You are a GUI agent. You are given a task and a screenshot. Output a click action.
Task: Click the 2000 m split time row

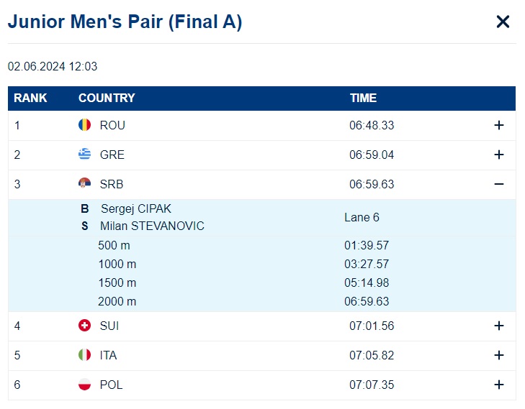tap(262, 302)
